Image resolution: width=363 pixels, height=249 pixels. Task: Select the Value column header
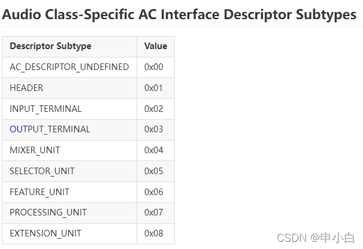pos(156,47)
